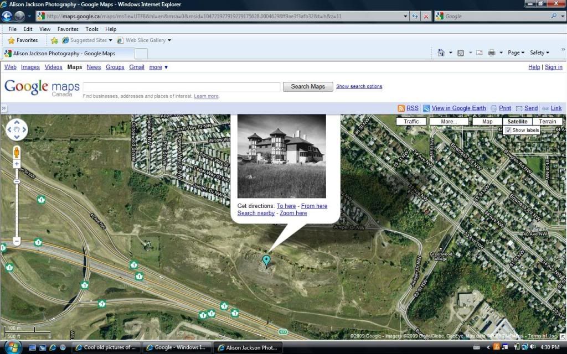
Task: Click the browser Forward arrow button
Action: click(19, 16)
